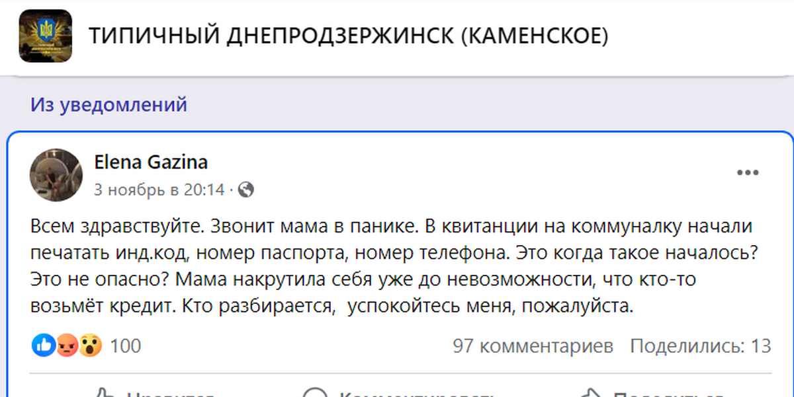This screenshot has height=397, width=794.
Task: Click the globe public-audience icon
Action: pyautogui.click(x=245, y=190)
